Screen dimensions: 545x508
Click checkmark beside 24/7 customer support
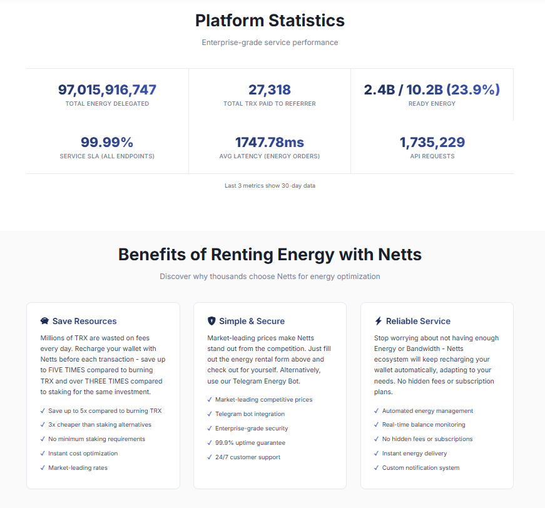pos(209,457)
